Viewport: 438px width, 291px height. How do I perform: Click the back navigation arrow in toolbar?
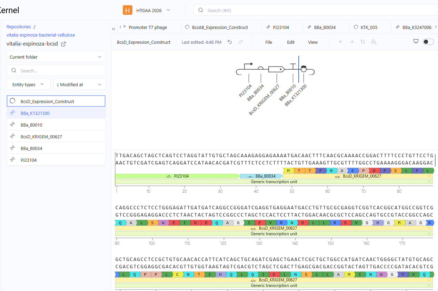(341, 42)
